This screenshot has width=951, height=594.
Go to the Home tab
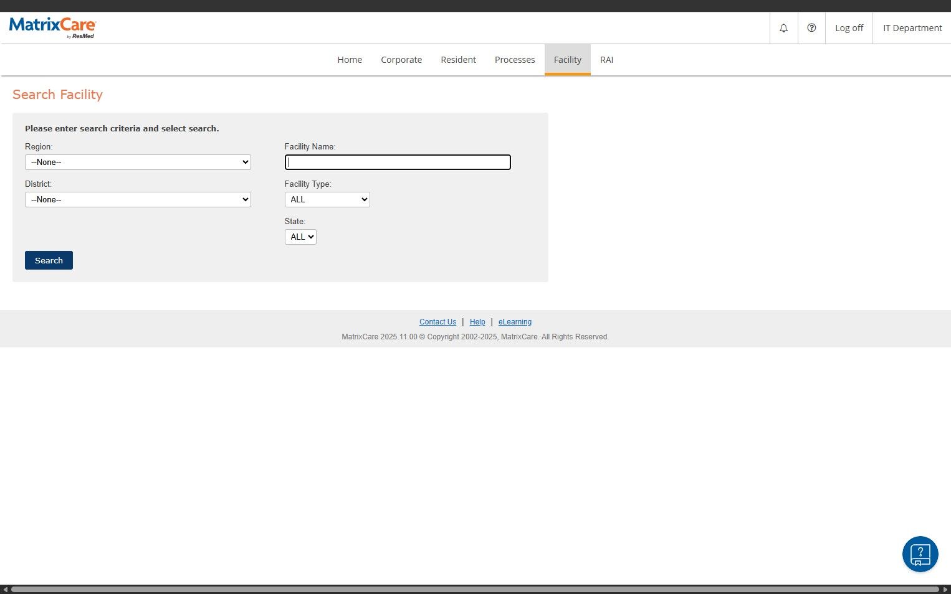[350, 60]
